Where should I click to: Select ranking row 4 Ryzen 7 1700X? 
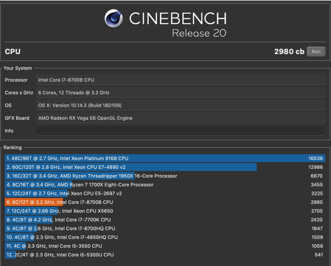165,184
